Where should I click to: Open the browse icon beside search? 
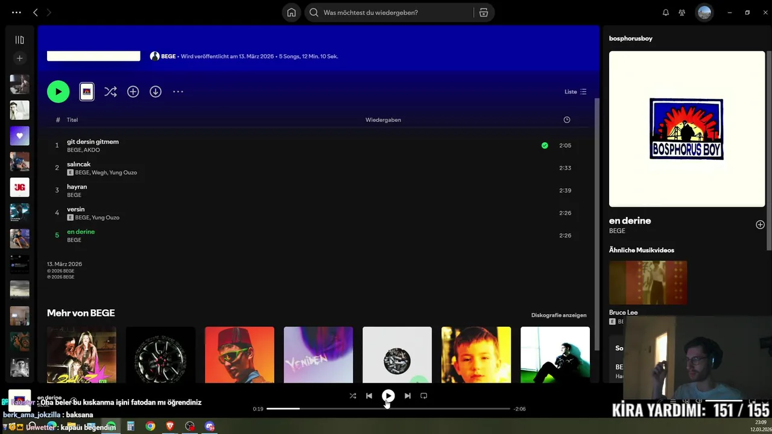[484, 12]
